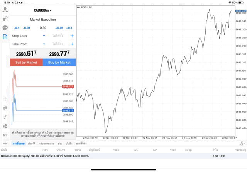Screen dimensions: 247x172
Task: Enable the crosshair cursor tool
Action: pyautogui.click(x=5, y=99)
